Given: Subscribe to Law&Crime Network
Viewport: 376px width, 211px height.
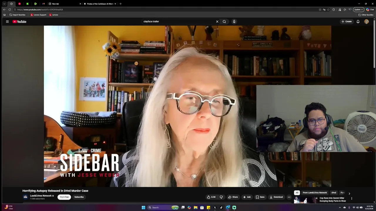Looking at the screenshot, I should click(79, 197).
